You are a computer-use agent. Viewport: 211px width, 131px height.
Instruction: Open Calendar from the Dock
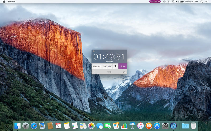[x=58, y=126]
